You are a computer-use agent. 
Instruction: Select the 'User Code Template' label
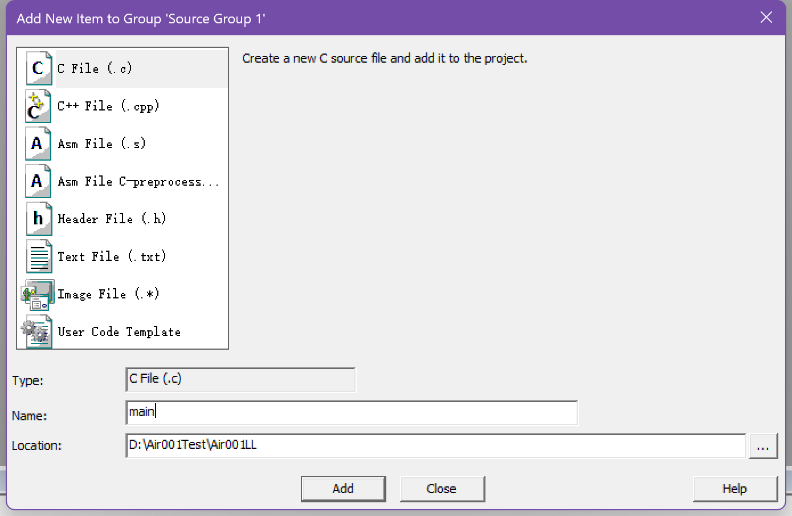point(119,332)
